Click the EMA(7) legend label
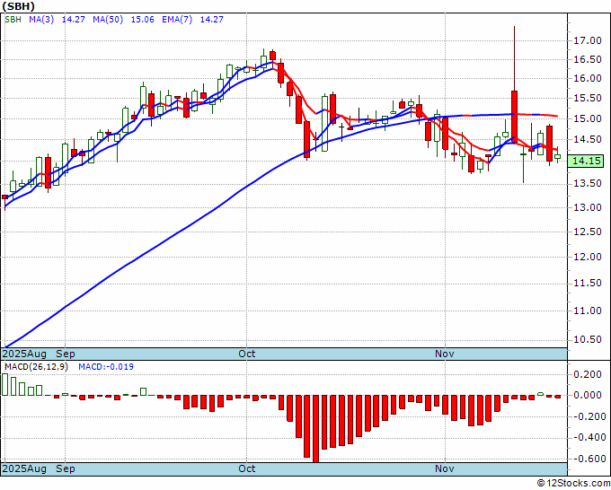The height and width of the screenshot is (490, 611). point(177,20)
